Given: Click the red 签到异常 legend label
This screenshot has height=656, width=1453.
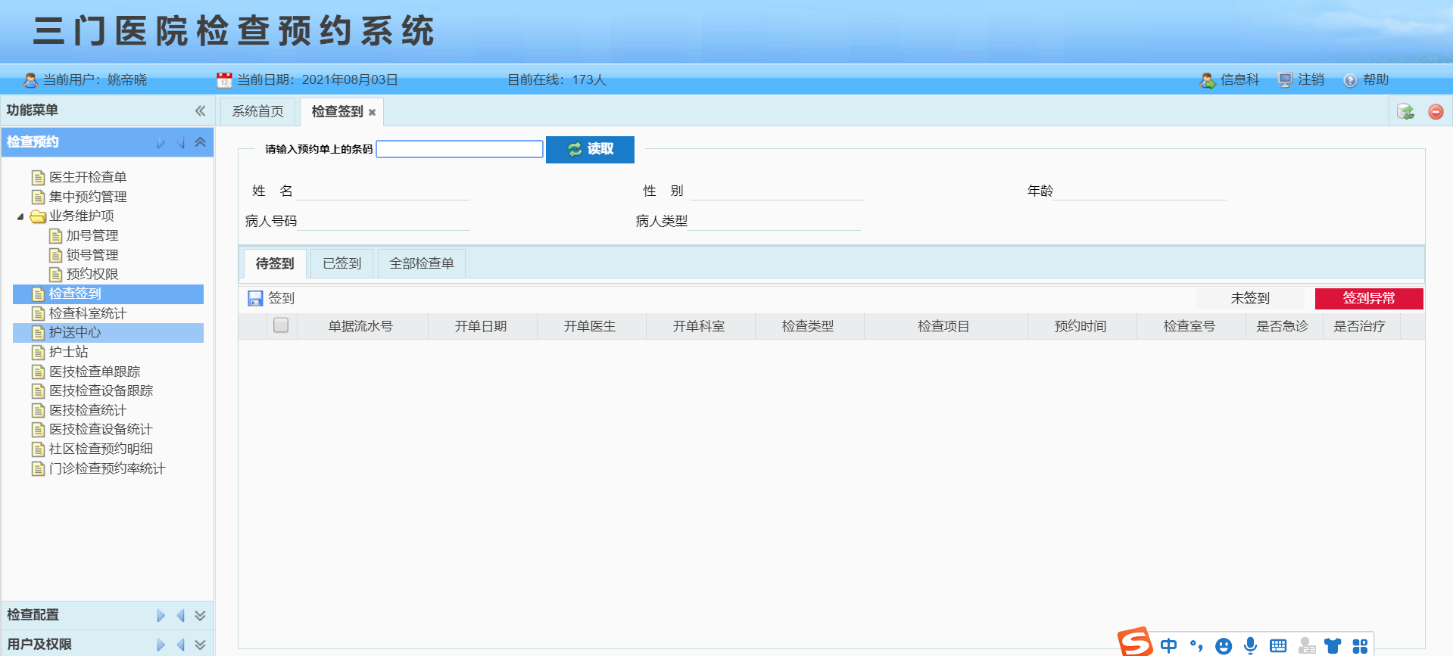Looking at the screenshot, I should [x=1368, y=299].
